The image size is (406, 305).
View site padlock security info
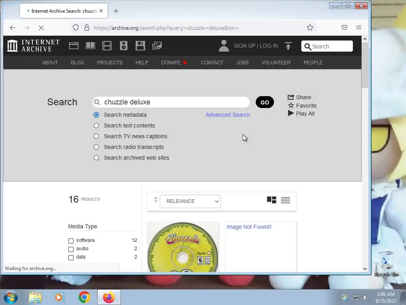87,27
